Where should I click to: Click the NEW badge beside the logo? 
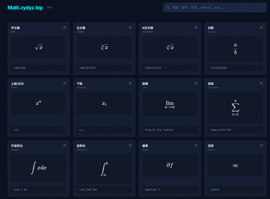(49, 8)
